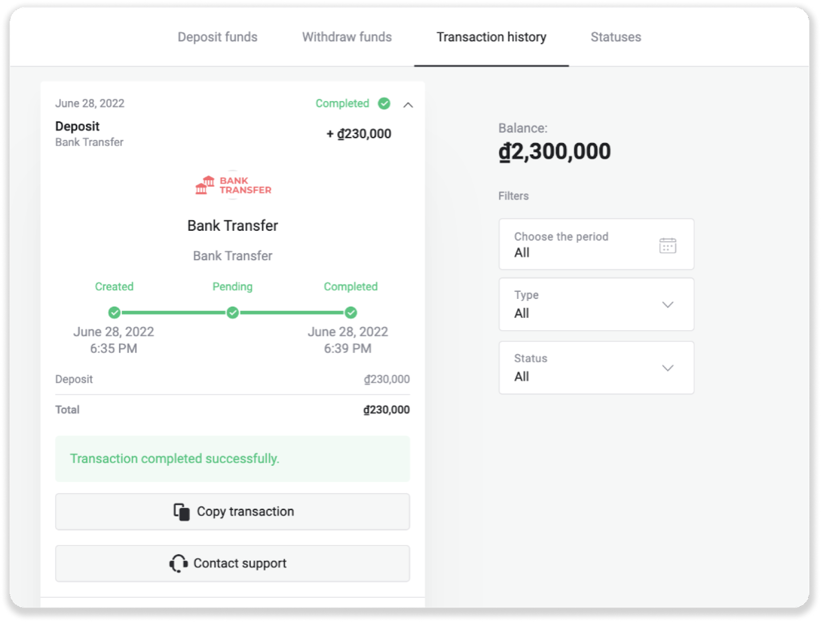The height and width of the screenshot is (622, 821).
Task: Open the Choose the period filter
Action: click(596, 244)
